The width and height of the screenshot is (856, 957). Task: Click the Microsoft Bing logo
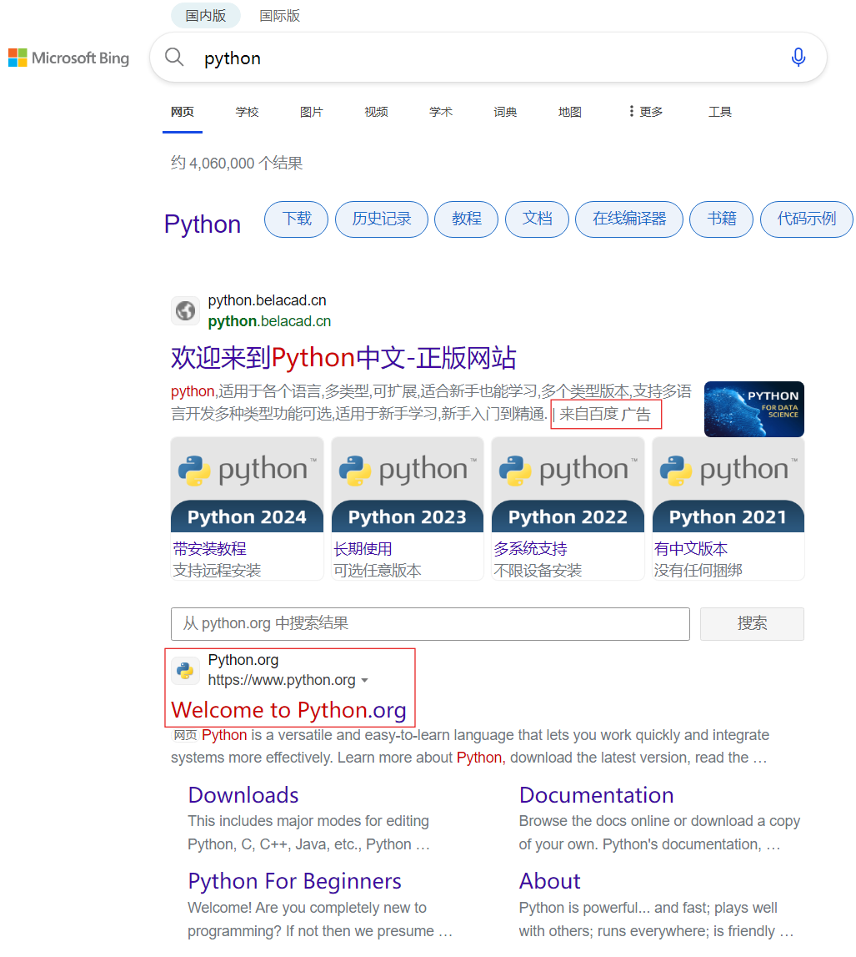click(x=68, y=58)
